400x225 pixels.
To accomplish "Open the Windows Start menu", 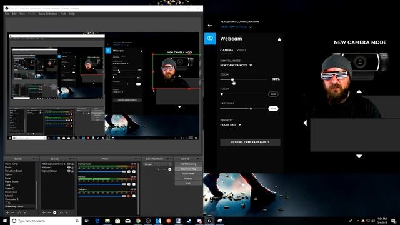I will pyautogui.click(x=4, y=221).
